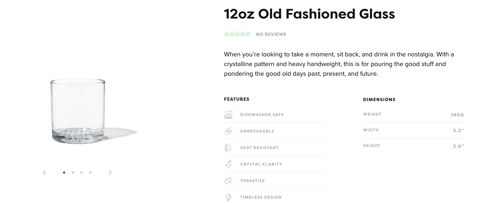Click the Height dimension value
Screen dimensions: 503x203
coord(458,146)
